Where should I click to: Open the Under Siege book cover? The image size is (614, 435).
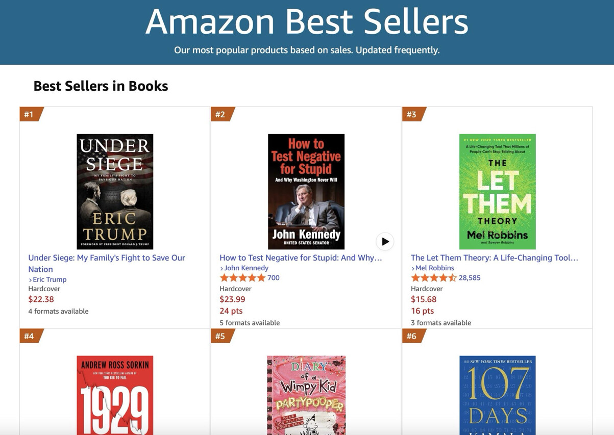click(x=115, y=192)
